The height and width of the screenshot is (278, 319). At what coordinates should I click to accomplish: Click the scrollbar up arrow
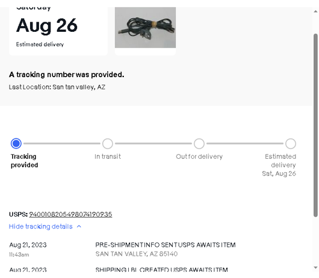316,11
